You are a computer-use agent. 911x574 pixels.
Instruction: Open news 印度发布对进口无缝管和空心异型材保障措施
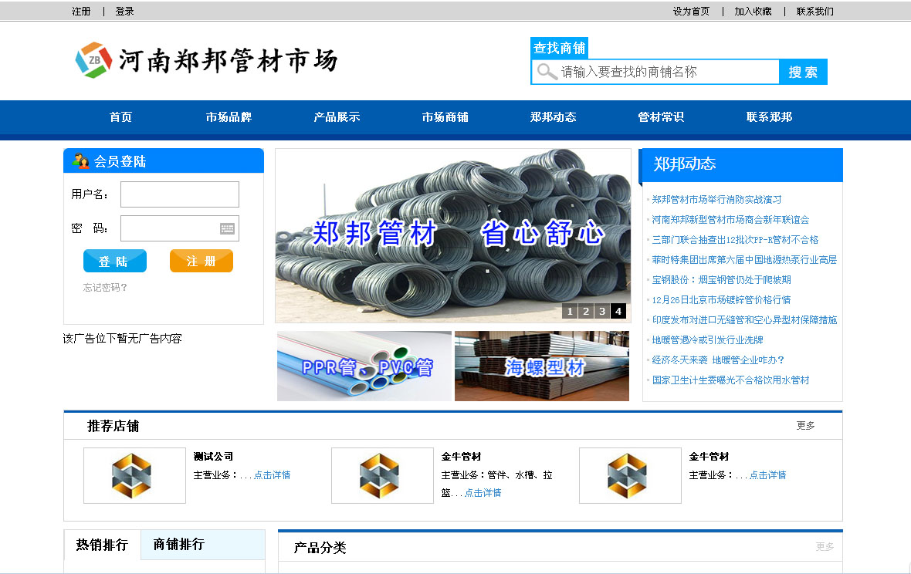[744, 320]
